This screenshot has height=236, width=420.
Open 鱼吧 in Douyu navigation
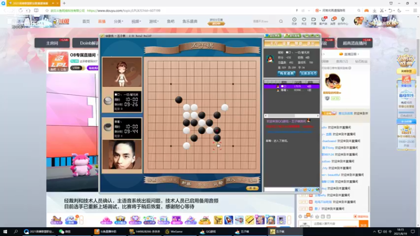171,22
